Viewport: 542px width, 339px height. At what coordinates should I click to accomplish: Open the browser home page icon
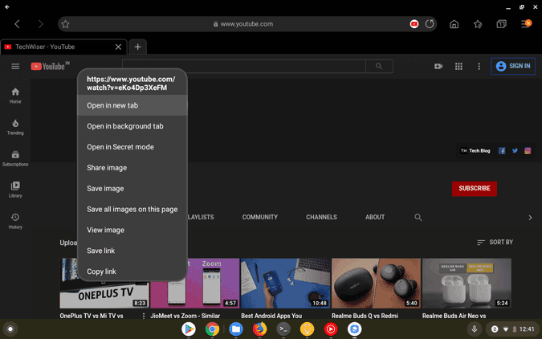point(454,24)
